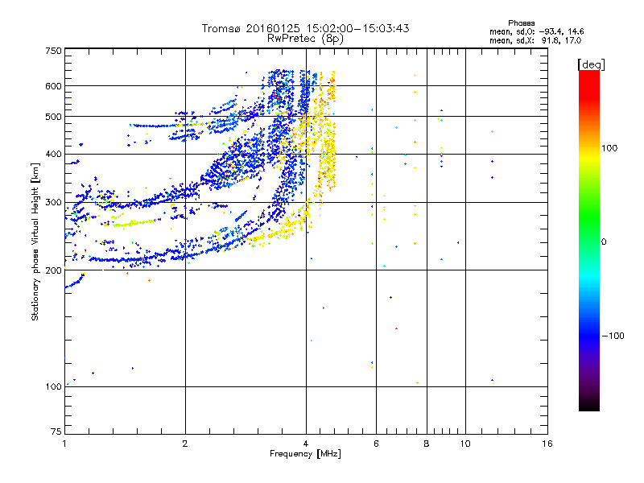Click the y-axis tick label '600'
The height and width of the screenshot is (483, 644).
[53, 86]
